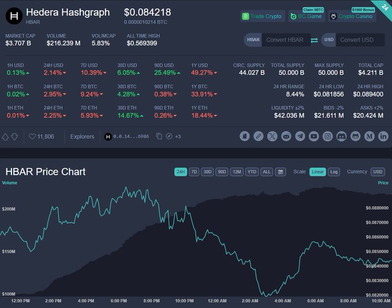This screenshot has height=308, width=392.
Task: Open the Discord server icon
Action: tap(341, 136)
